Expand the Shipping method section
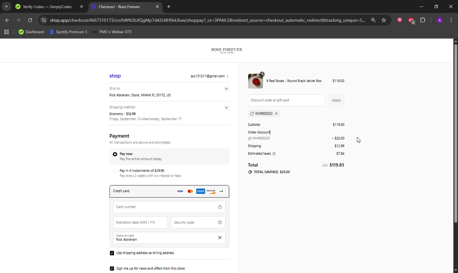Viewport: 458px width, 273px height. click(x=226, y=108)
